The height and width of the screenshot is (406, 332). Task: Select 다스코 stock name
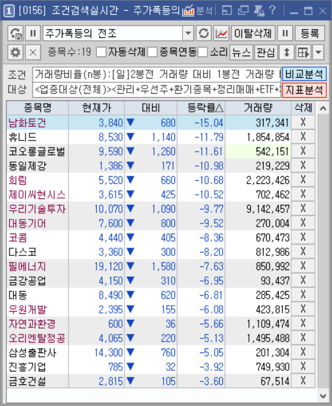(x=22, y=252)
